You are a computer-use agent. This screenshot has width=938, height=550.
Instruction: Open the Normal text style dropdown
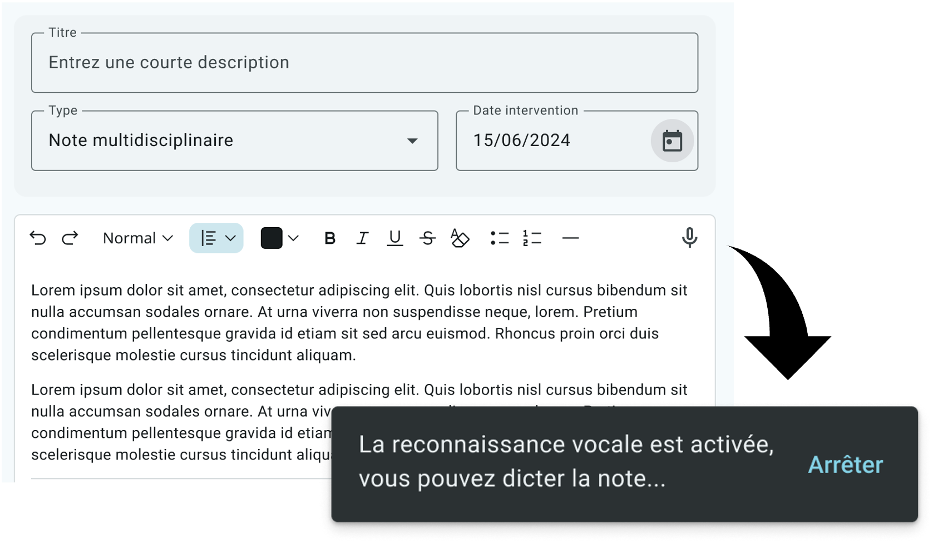[138, 238]
